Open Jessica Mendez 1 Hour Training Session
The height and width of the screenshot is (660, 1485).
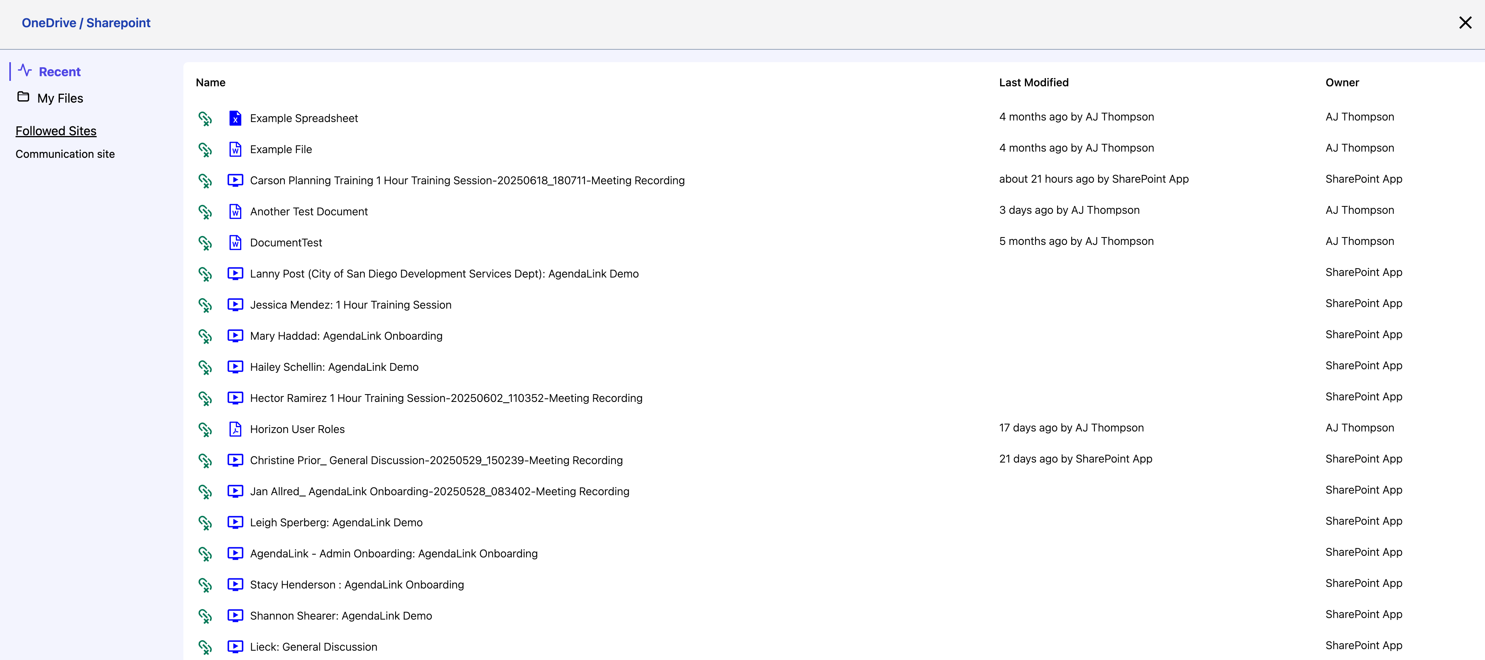coord(350,305)
